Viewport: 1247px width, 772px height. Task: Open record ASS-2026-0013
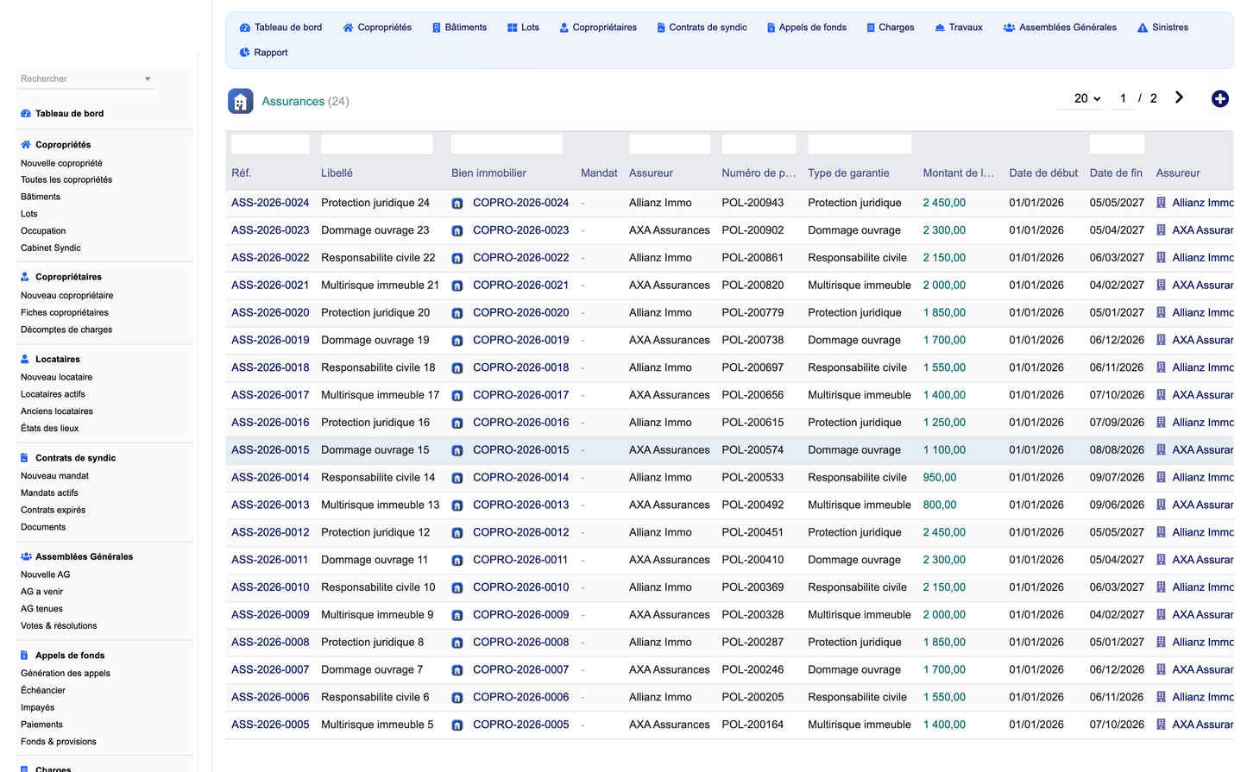[270, 505]
